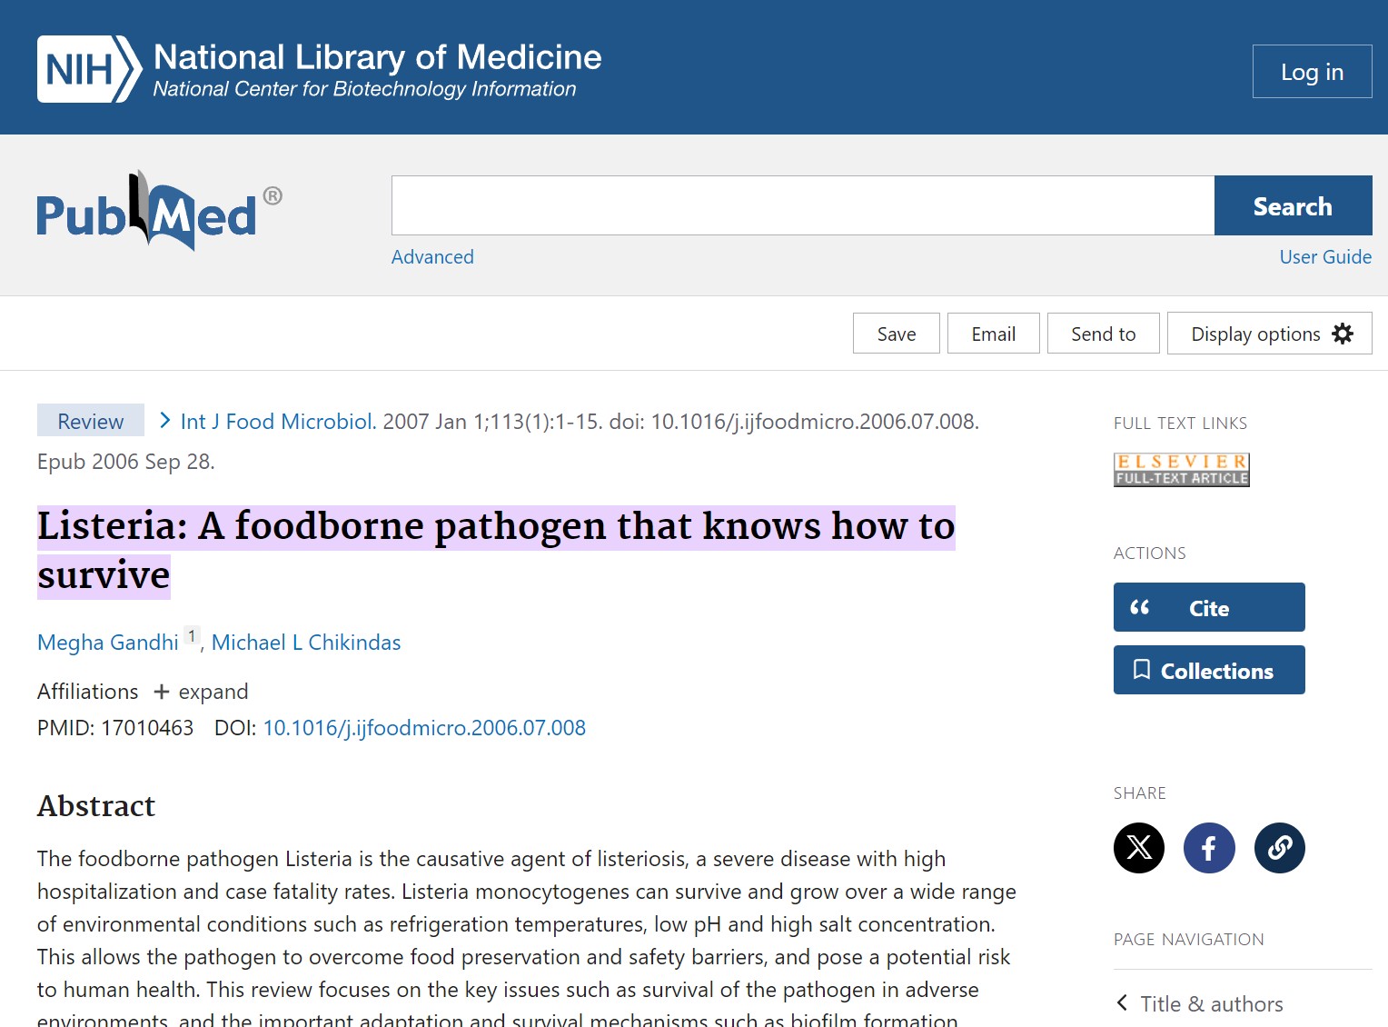Open Advanced search
The height and width of the screenshot is (1027, 1388).
432,257
